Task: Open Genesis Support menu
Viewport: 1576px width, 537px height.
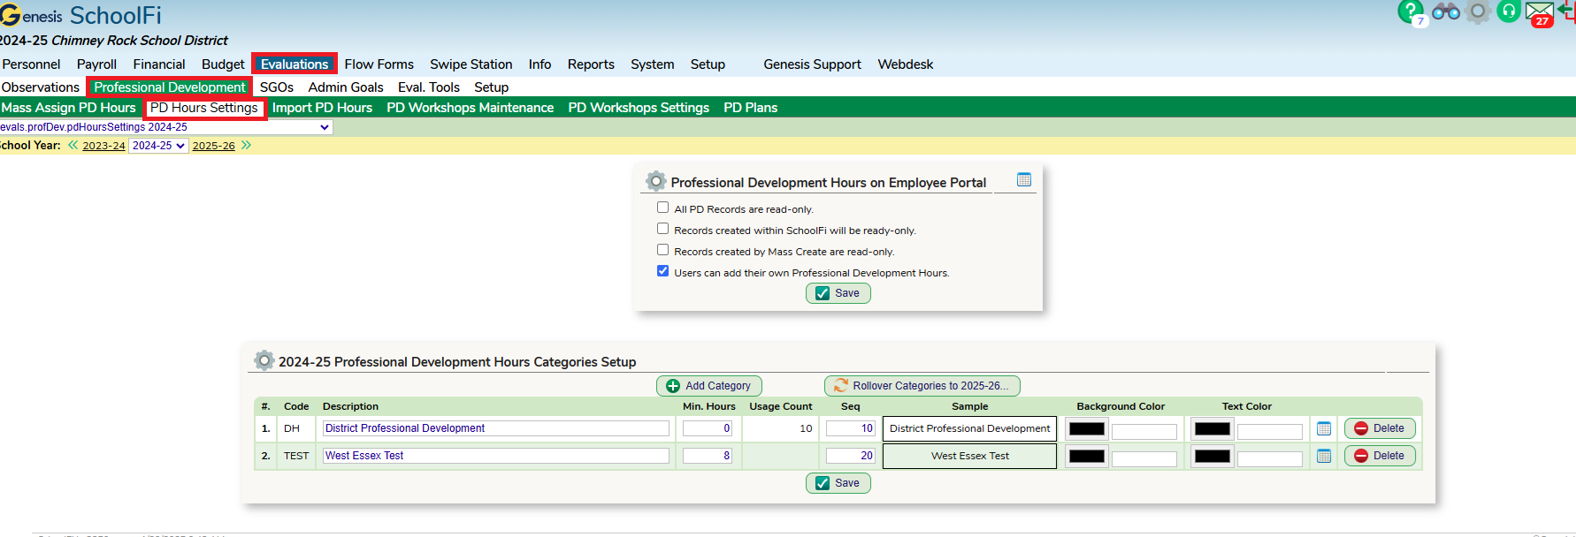Action: [x=812, y=64]
